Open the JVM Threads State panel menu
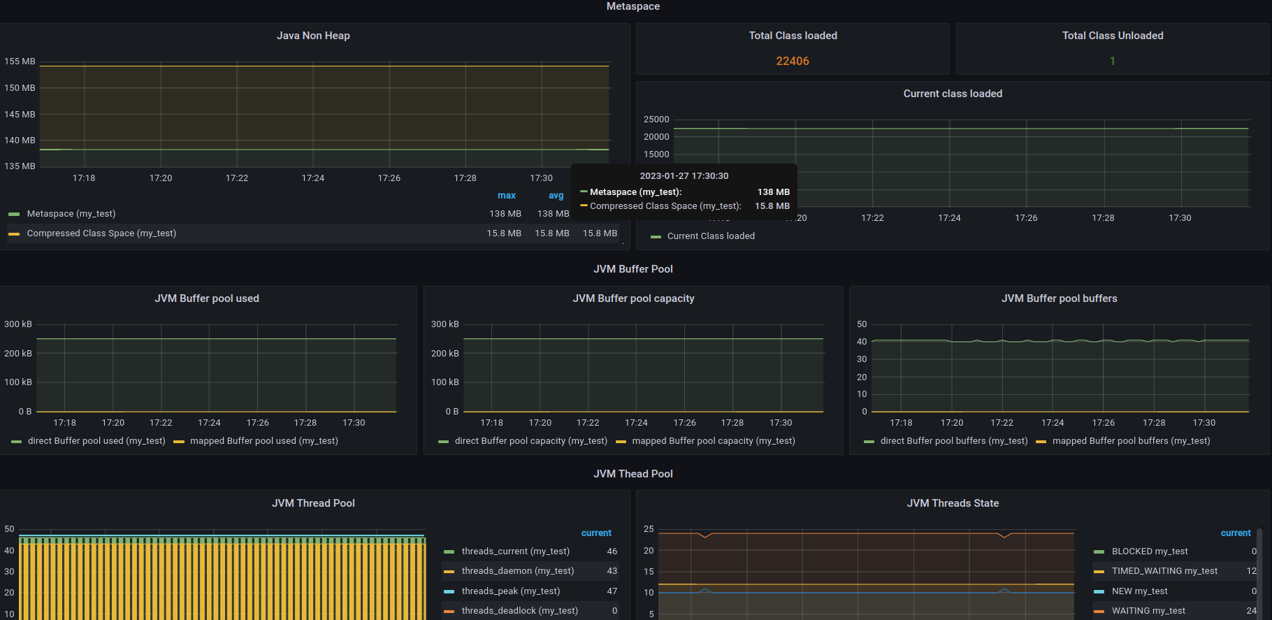Screen dimensions: 1272x620 953,503
